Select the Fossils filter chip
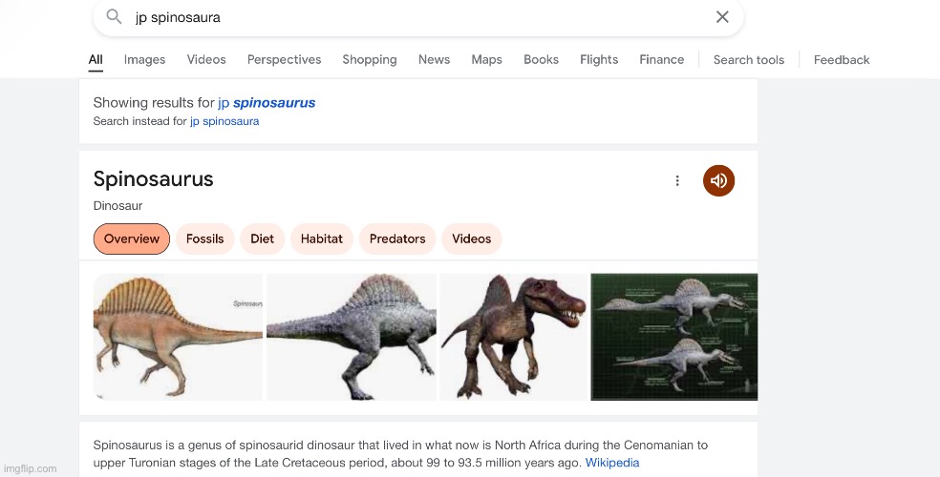 pyautogui.click(x=204, y=238)
